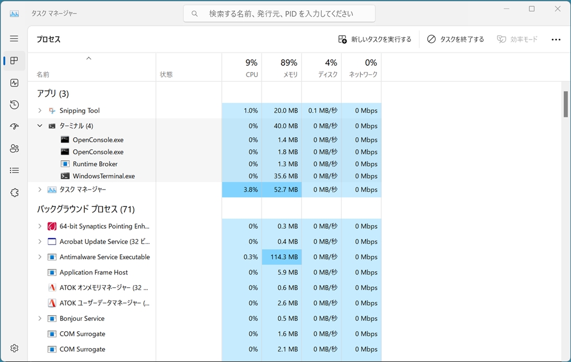Image resolution: width=571 pixels, height=362 pixels.
Task: Click the vertical scrollbar thumb
Action: [x=565, y=104]
